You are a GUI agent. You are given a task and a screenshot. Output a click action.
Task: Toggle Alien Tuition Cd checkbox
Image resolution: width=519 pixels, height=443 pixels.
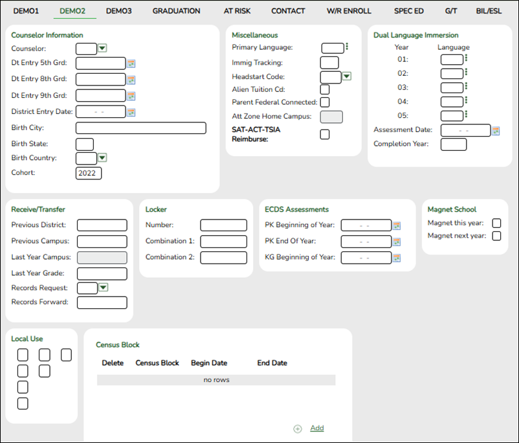point(325,90)
